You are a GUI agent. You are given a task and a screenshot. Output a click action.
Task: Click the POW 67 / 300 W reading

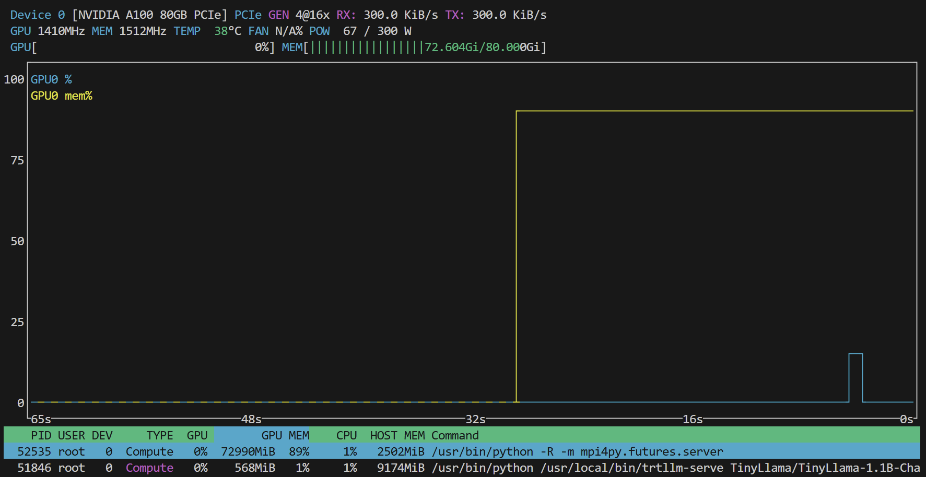pyautogui.click(x=360, y=31)
